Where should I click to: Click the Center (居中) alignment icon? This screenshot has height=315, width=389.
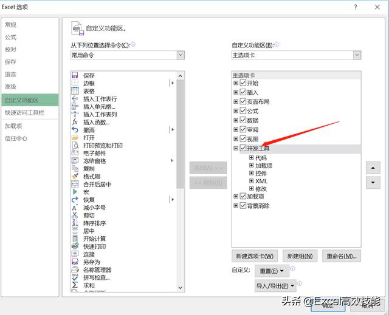point(75,231)
